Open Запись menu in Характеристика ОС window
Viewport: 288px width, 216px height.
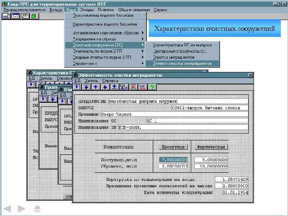46,78
